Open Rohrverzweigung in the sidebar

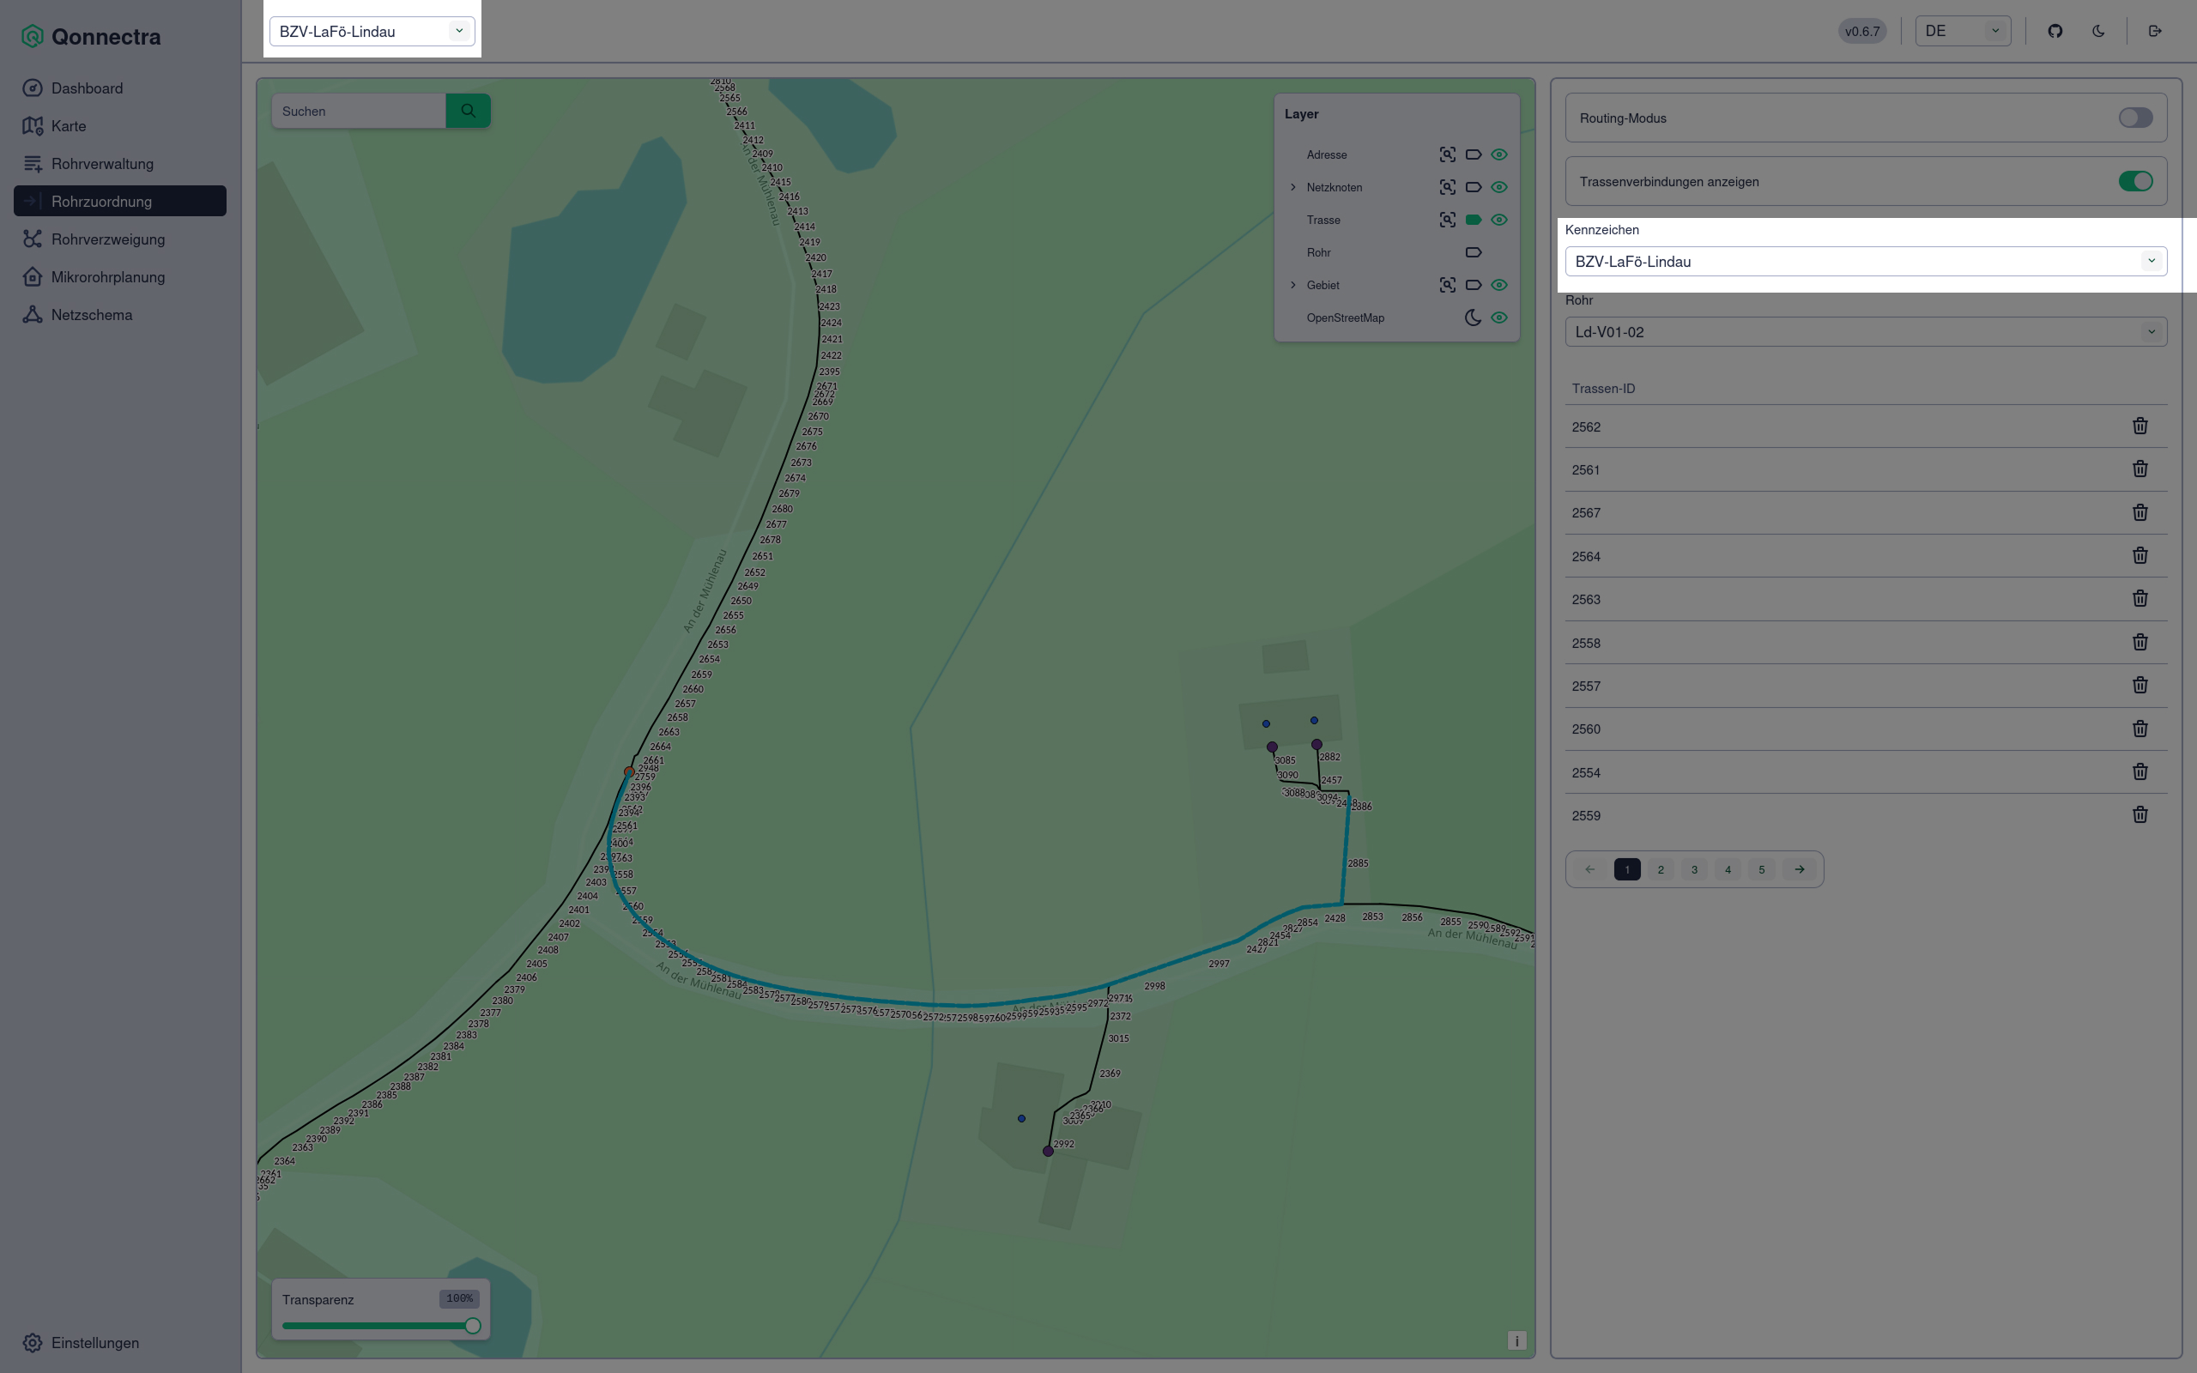click(108, 239)
